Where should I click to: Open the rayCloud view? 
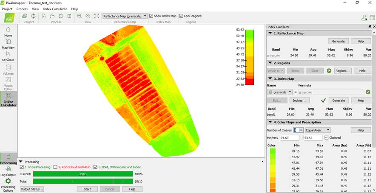click(8, 56)
